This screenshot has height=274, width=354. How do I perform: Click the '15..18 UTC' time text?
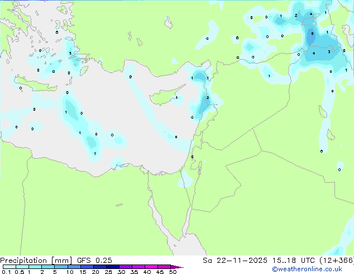pyautogui.click(x=294, y=261)
